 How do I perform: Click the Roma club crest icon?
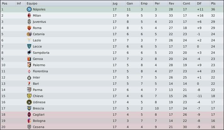[x=29, y=28]
